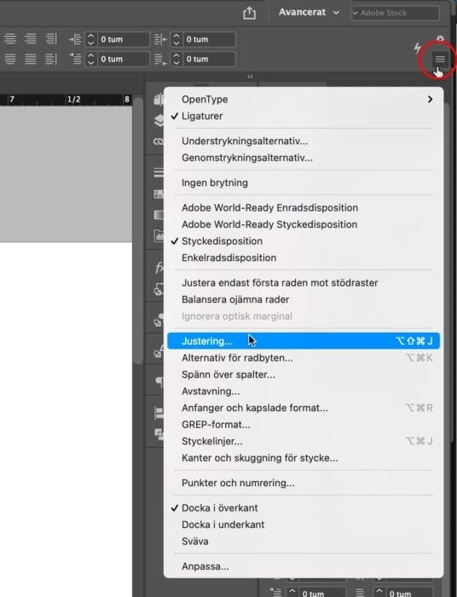The image size is (457, 597).
Task: Click the Quick Apply lightning icon
Action: (418, 49)
